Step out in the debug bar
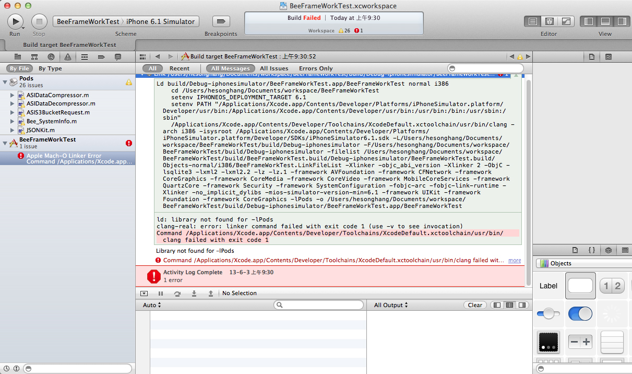632x374 pixels. (211, 294)
